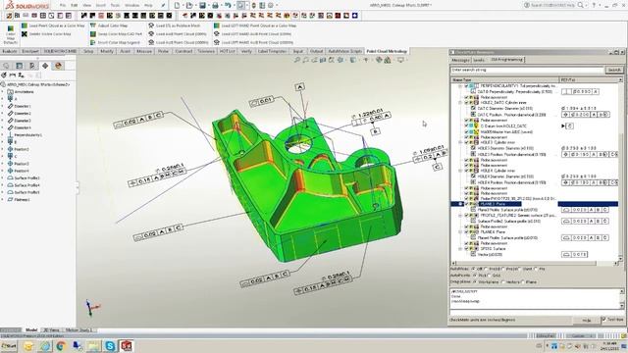
Task: Click Swap Color Map CAD Part command
Action: coord(116,34)
